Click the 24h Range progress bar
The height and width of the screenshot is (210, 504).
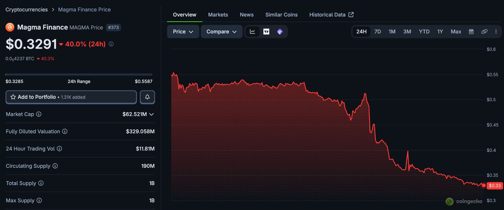(x=79, y=75)
